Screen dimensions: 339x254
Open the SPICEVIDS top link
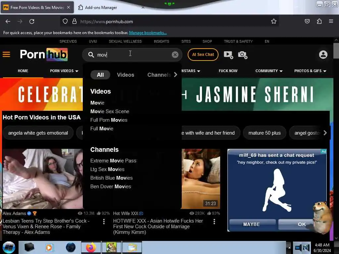pyautogui.click(x=68, y=41)
